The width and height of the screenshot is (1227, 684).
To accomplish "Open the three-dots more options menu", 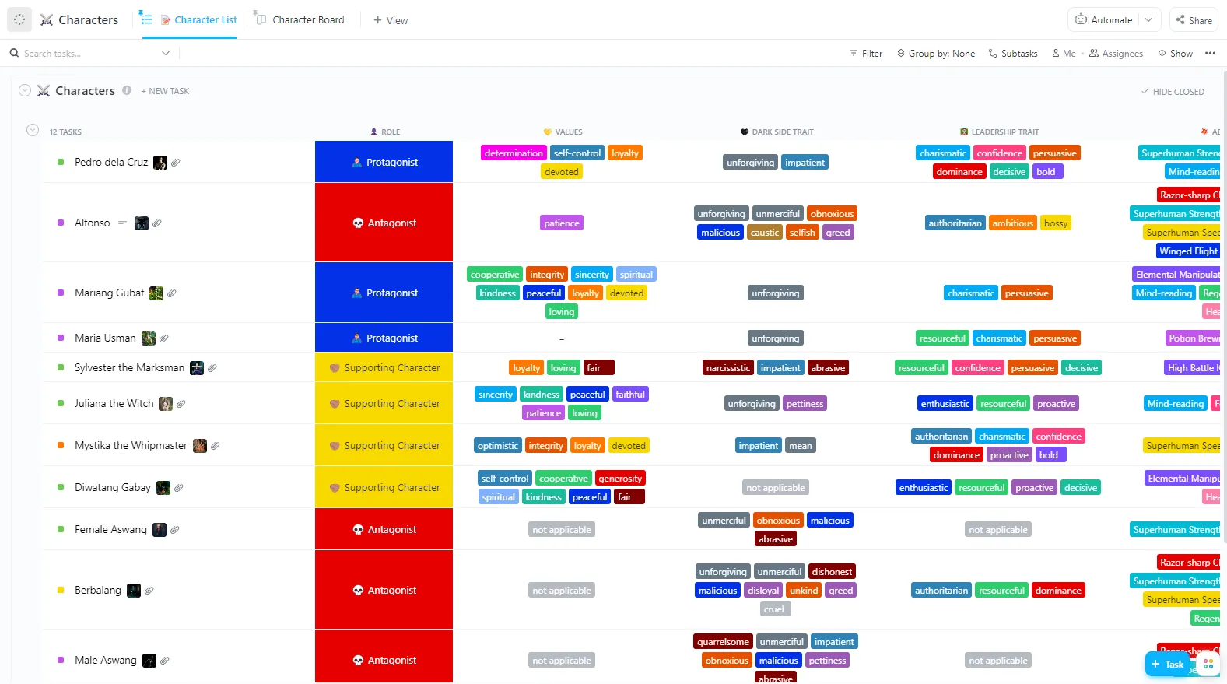I will [1210, 53].
